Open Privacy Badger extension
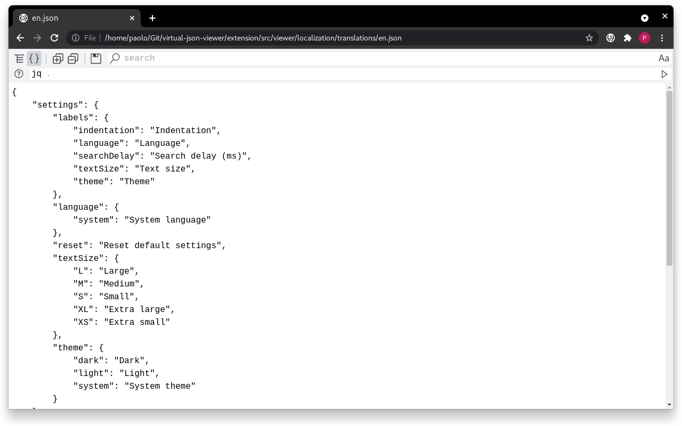Screen dimensions: 682x426 tap(610, 38)
